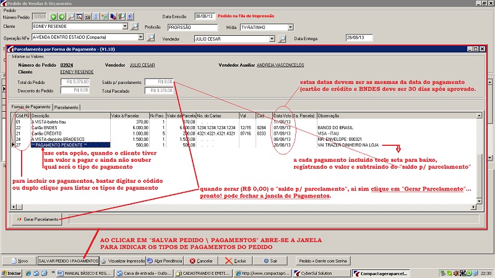Switch to Formas de Pagamento tab
Screen dimensions: 495x278
click(31, 107)
